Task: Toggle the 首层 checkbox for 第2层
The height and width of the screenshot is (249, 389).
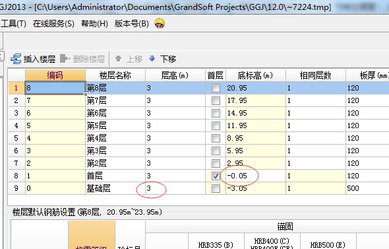Action: (x=216, y=163)
